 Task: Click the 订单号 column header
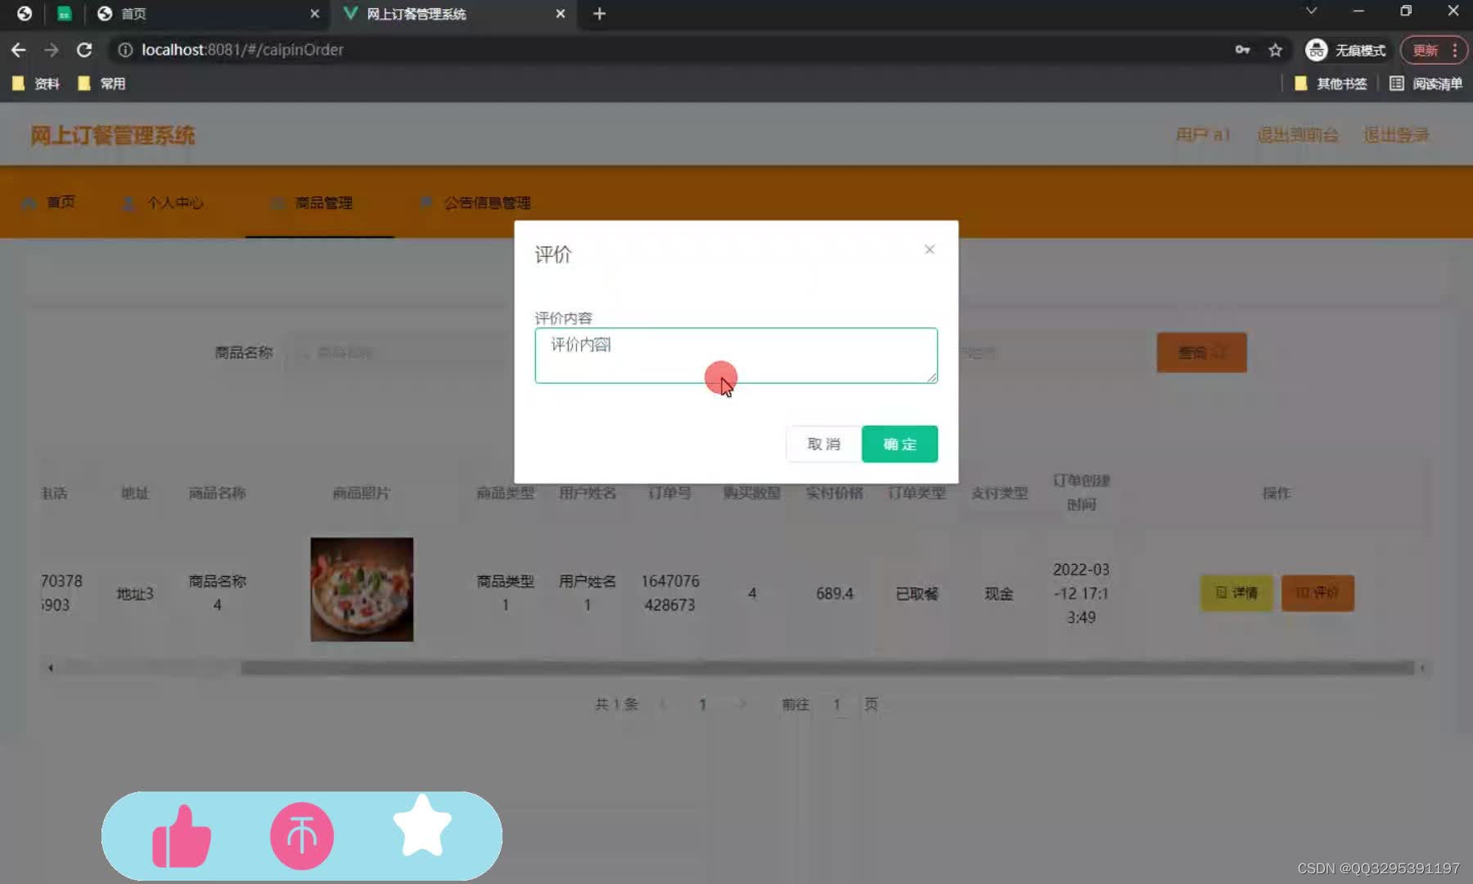669,493
